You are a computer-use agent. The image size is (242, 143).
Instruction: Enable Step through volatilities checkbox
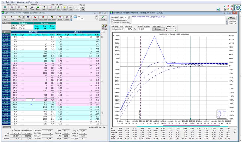[x=112, y=22]
